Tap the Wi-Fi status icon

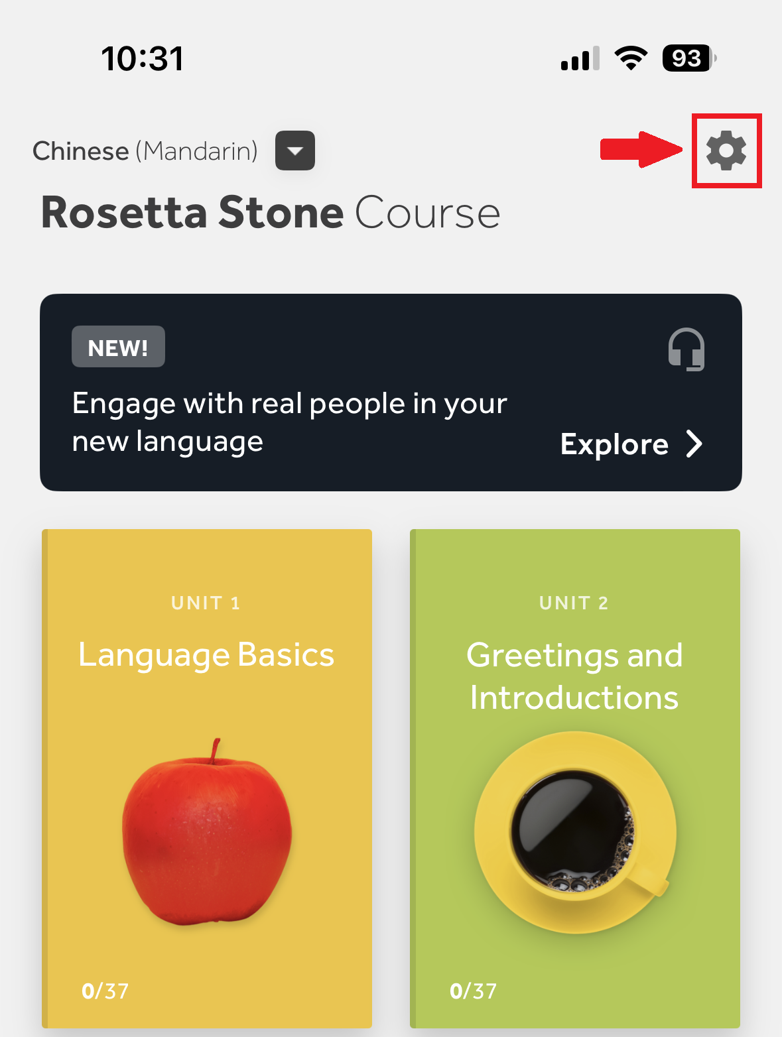pyautogui.click(x=631, y=58)
